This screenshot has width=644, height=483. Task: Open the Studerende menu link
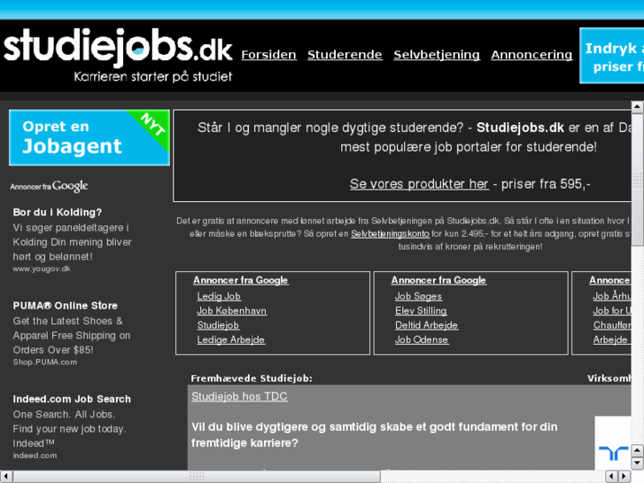pos(345,55)
